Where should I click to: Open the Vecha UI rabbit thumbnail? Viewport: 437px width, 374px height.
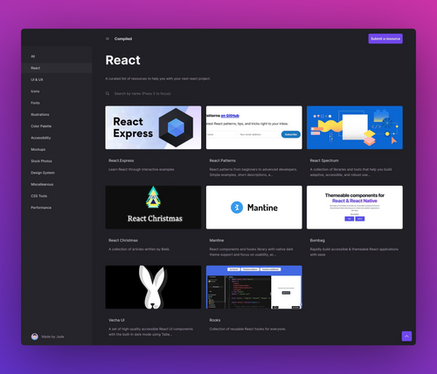153,287
